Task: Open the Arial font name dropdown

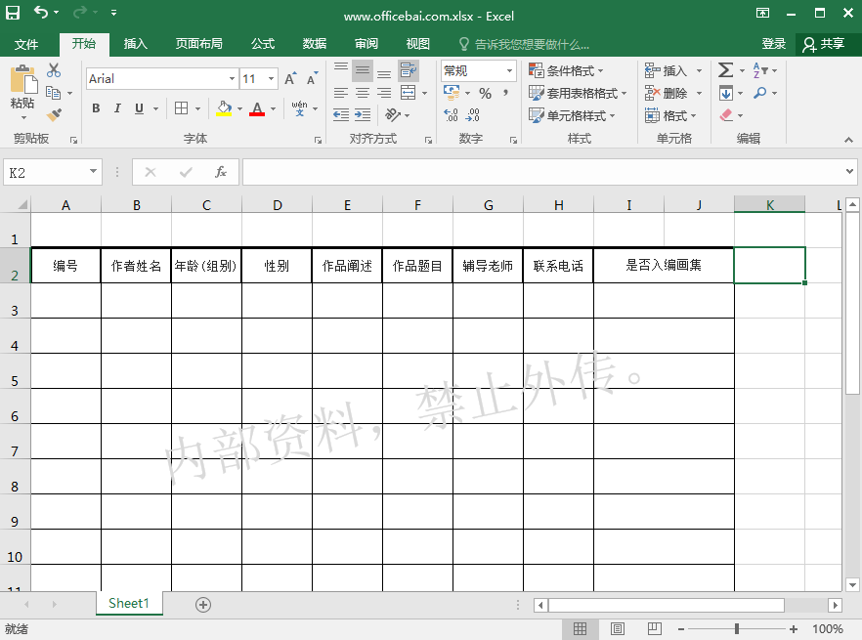Action: pos(232,78)
